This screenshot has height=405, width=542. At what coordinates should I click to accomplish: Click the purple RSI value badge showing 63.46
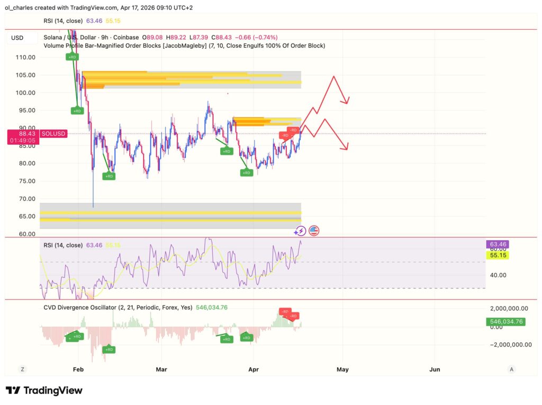click(x=496, y=244)
